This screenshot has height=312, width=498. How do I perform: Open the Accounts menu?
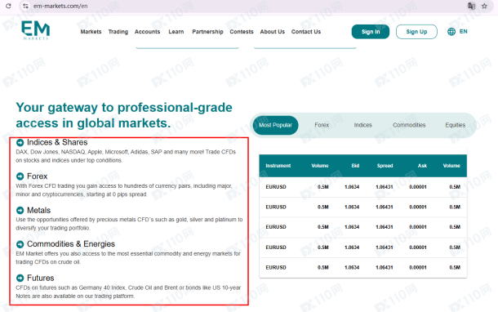pyautogui.click(x=148, y=32)
